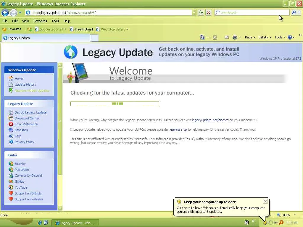The width and height of the screenshot is (303, 227).
Task: Click the Set Up Legacy Update link
Action: pyautogui.click(x=30, y=112)
